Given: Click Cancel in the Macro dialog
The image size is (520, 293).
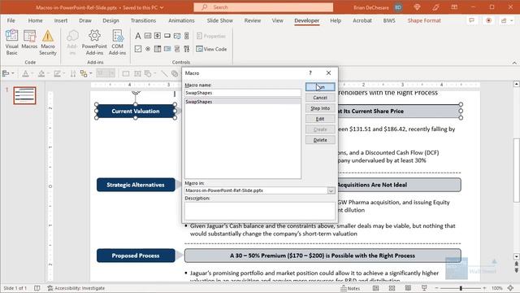Looking at the screenshot, I should coord(320,98).
